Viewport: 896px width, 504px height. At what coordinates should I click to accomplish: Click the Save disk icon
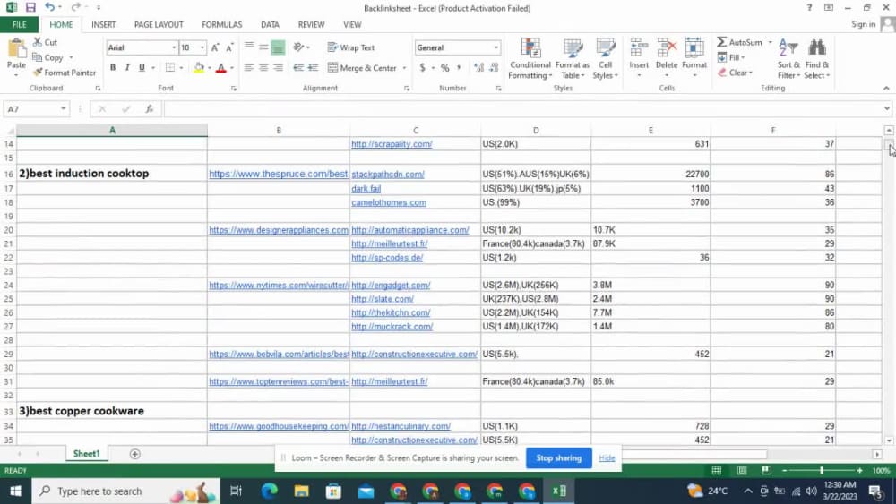[x=30, y=7]
